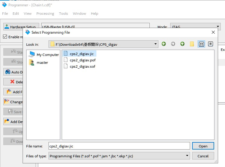Click the Select Programming File dialog logo
This screenshot has height=167, width=225.
tap(27, 32)
